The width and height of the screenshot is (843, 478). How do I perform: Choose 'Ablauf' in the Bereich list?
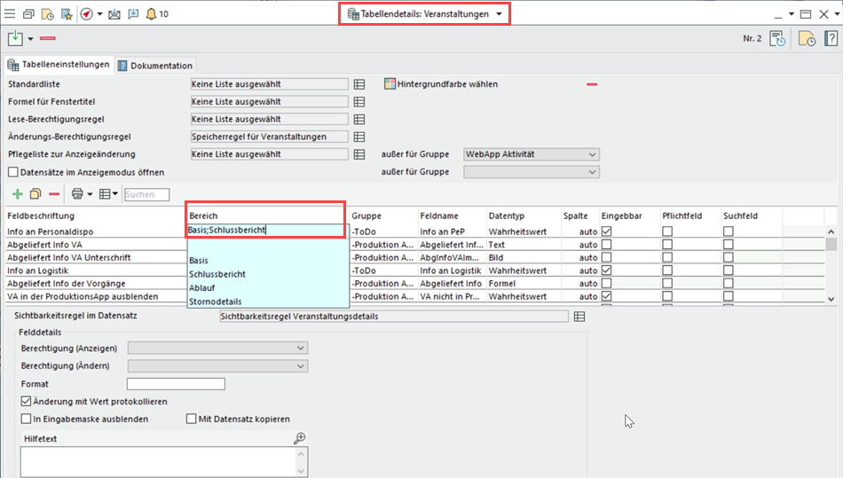click(x=203, y=288)
